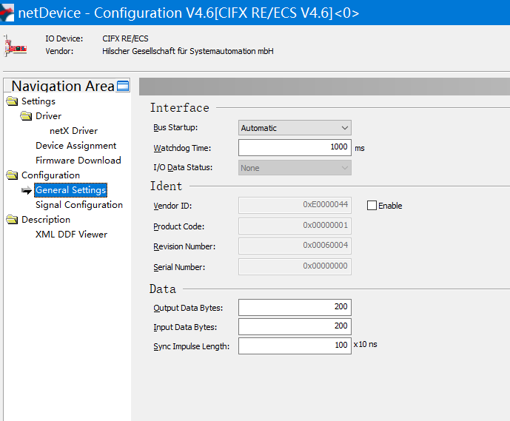The width and height of the screenshot is (510, 421).
Task: Click the 'x10 ns' unit label
Action: [x=365, y=344]
